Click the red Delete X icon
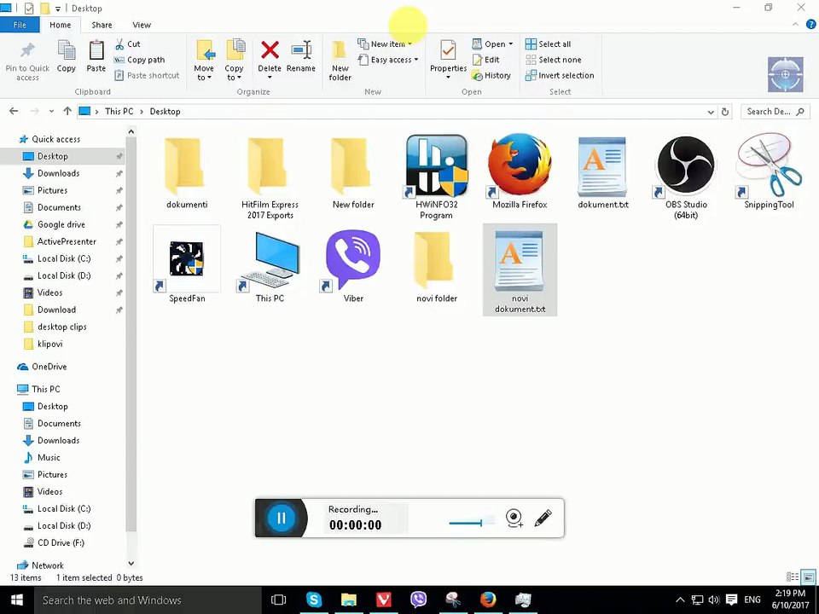 (x=270, y=50)
